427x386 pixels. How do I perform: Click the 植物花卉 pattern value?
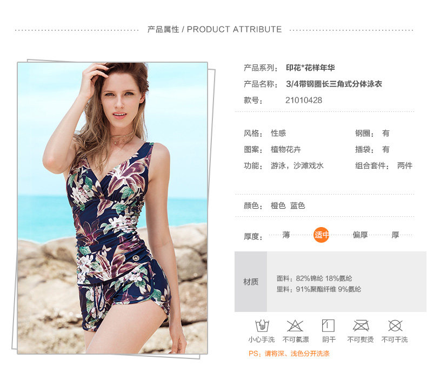point(286,149)
